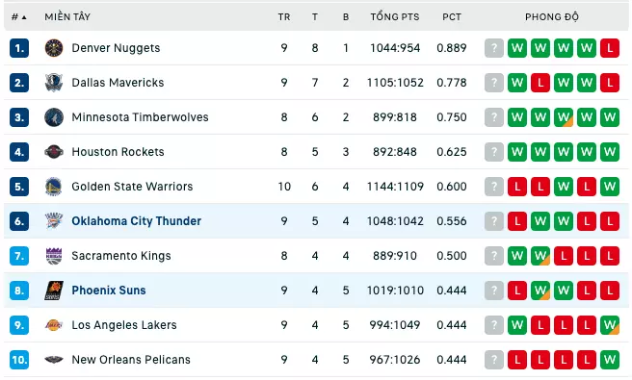Image resolution: width=632 pixels, height=380 pixels.
Task: Select the Minnesota Timberwolves logo
Action: [54, 117]
